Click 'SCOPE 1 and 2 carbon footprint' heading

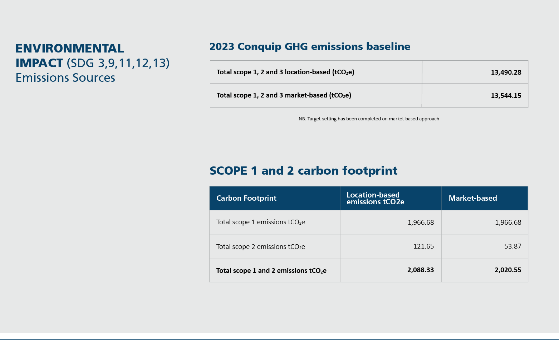pyautogui.click(x=303, y=171)
